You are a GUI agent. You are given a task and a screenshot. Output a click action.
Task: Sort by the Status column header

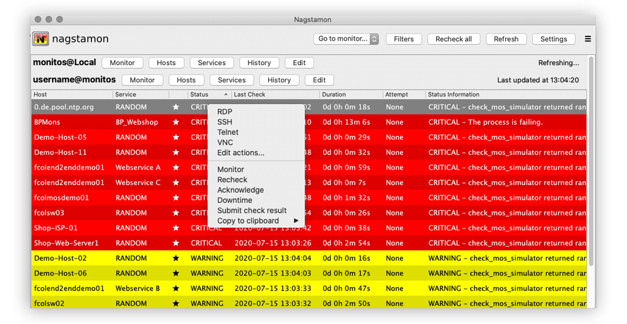(209, 95)
